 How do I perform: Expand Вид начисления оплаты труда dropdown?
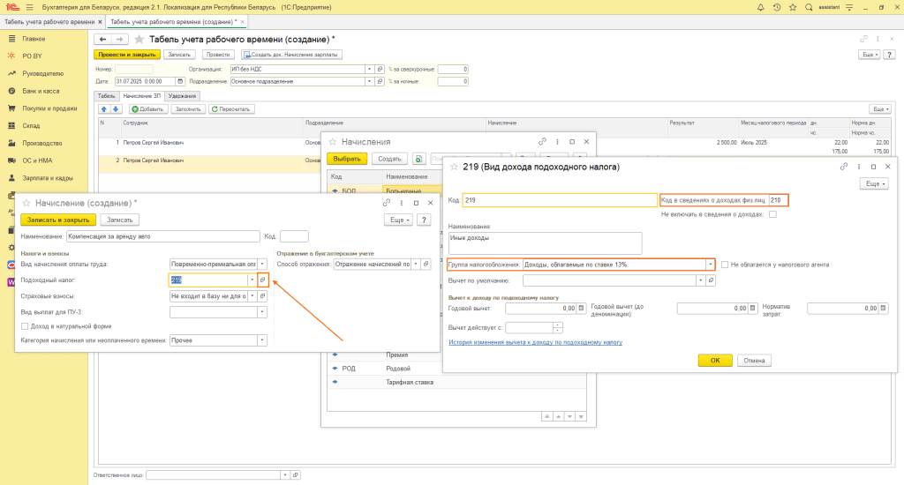pos(262,264)
